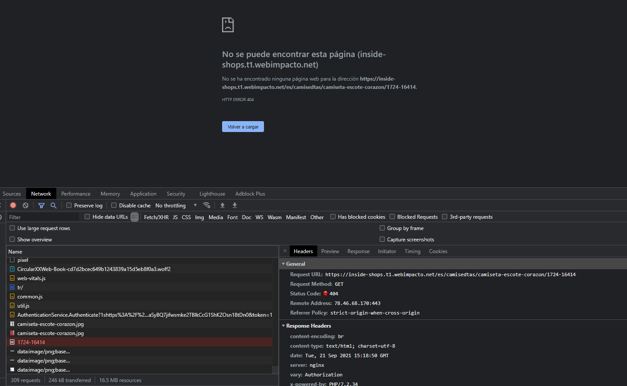Screen dimensions: 627x386
Task: Open the No throttling dropdown
Action: (176, 206)
